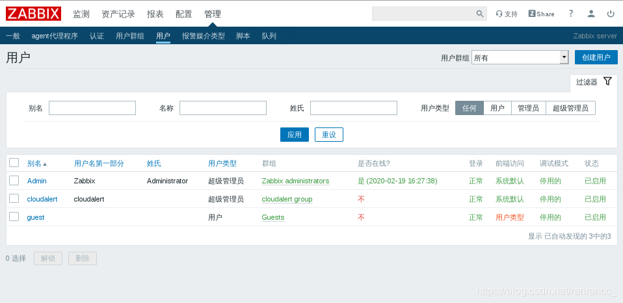Click the 创建用户 button
This screenshot has width=623, height=303.
[x=596, y=57]
